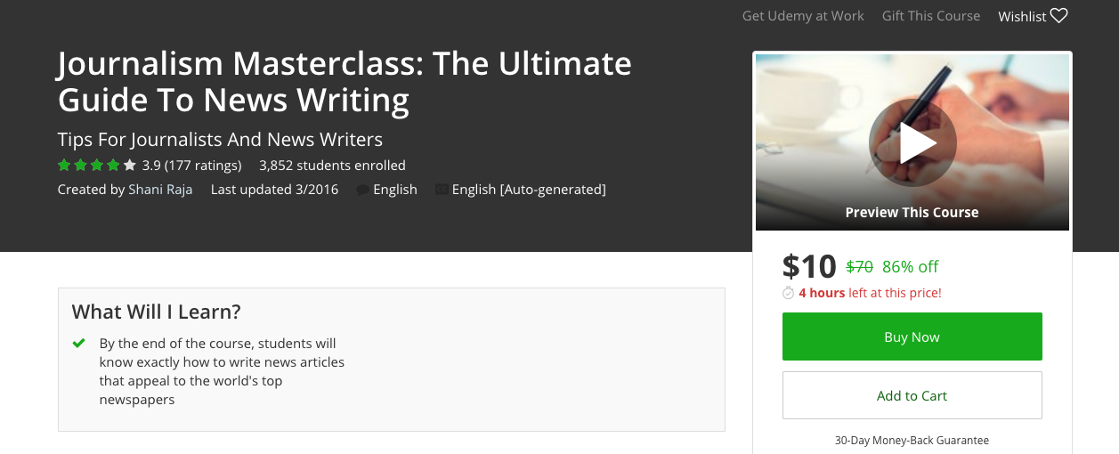Click the What Will I Learn heading
Viewport: 1119px width, 454px height.
pos(156,312)
